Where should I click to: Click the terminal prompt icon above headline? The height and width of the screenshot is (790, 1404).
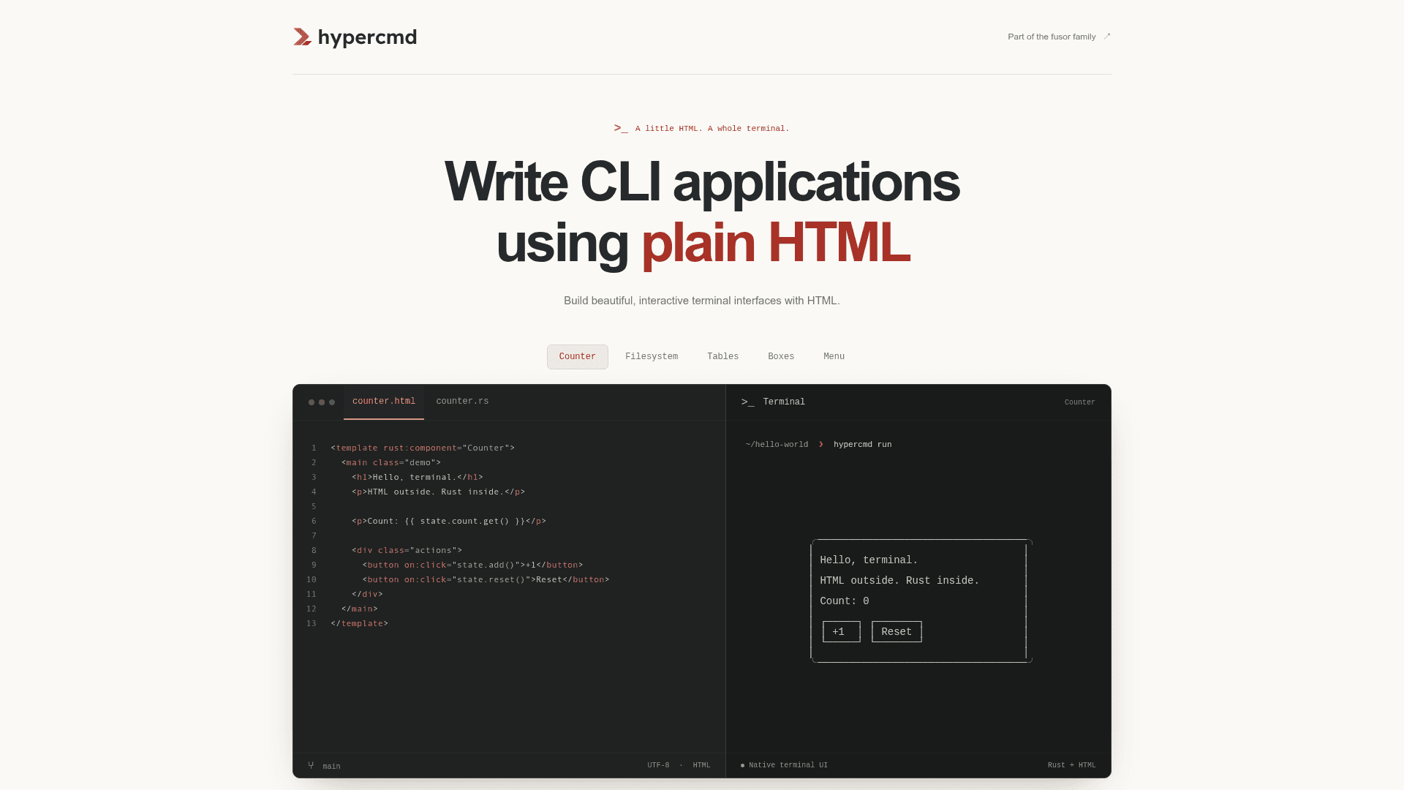[621, 128]
